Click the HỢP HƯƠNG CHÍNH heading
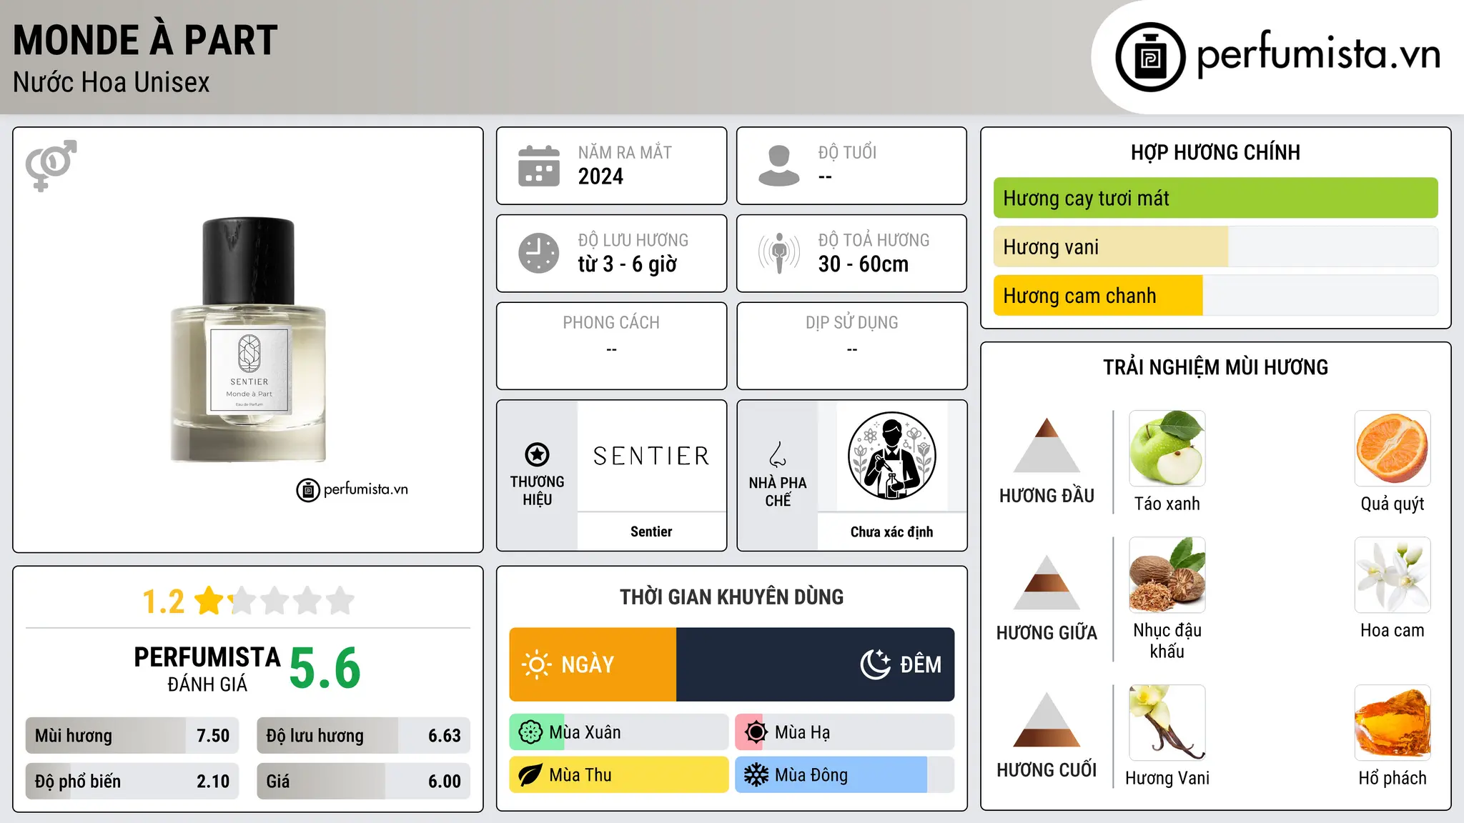 point(1215,152)
